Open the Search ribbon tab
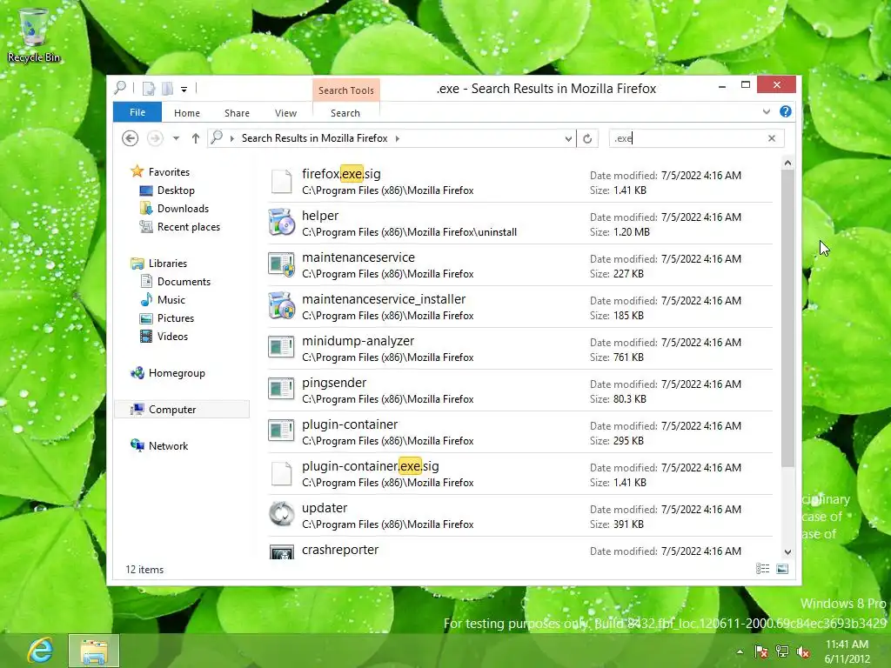Viewport: 891px width, 668px height. (x=345, y=113)
